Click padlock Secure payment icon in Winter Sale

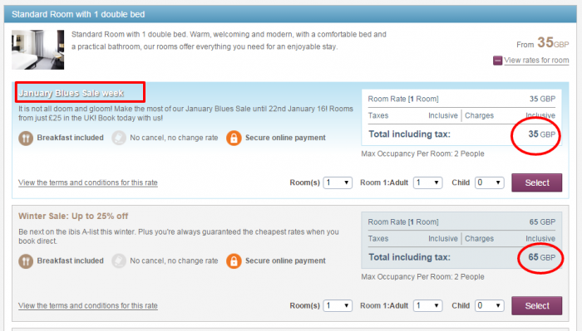pos(234,261)
